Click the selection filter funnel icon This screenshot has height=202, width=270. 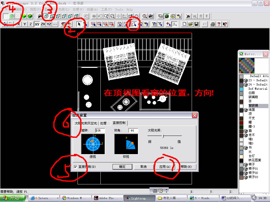(161, 24)
